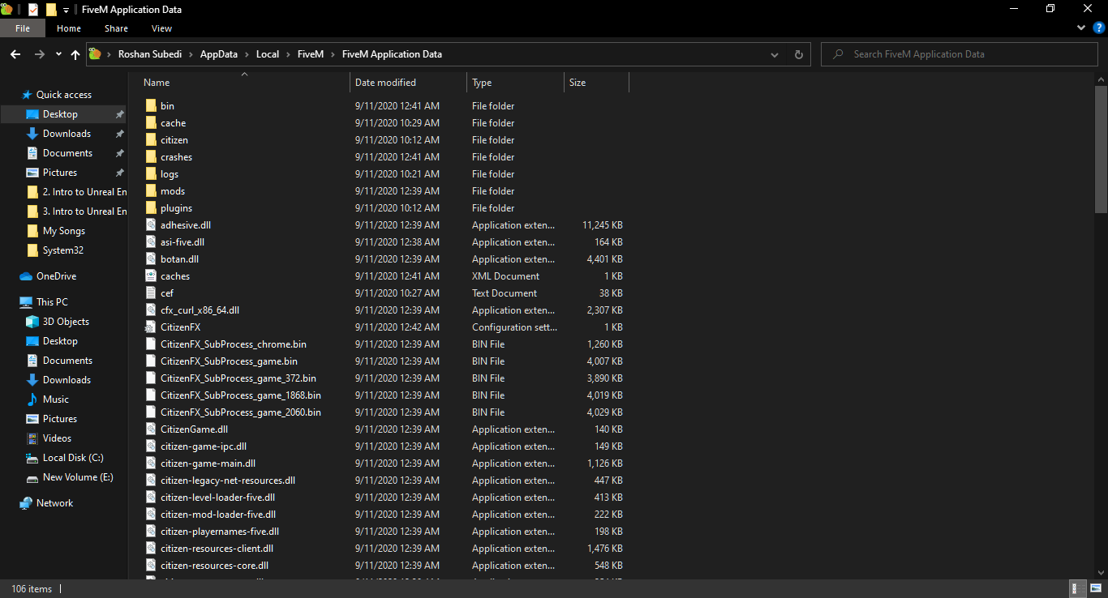Switch to the Share ribbon tab
This screenshot has width=1108, height=598.
click(x=116, y=28)
